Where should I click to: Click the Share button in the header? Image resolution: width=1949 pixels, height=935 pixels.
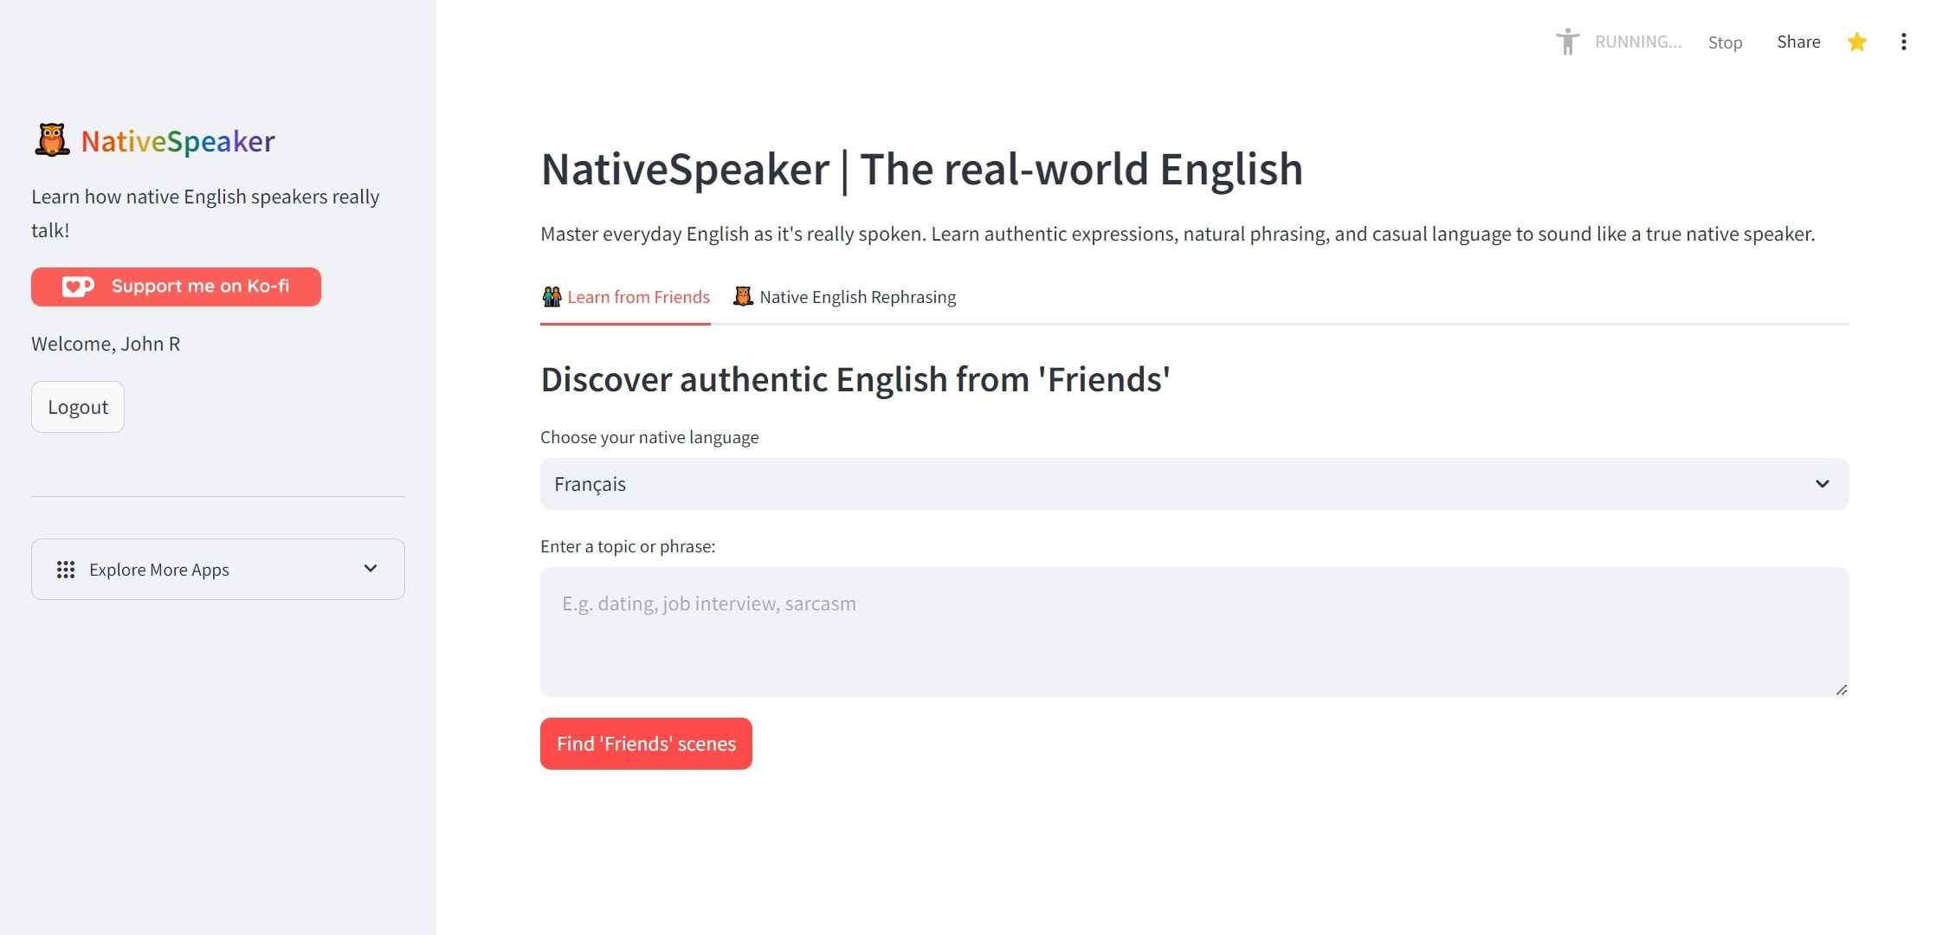click(1798, 42)
